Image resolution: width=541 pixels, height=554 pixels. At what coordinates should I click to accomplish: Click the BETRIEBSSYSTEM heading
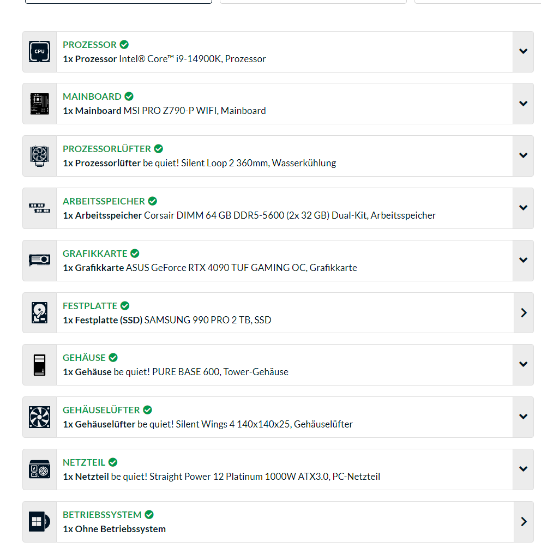[x=102, y=515]
